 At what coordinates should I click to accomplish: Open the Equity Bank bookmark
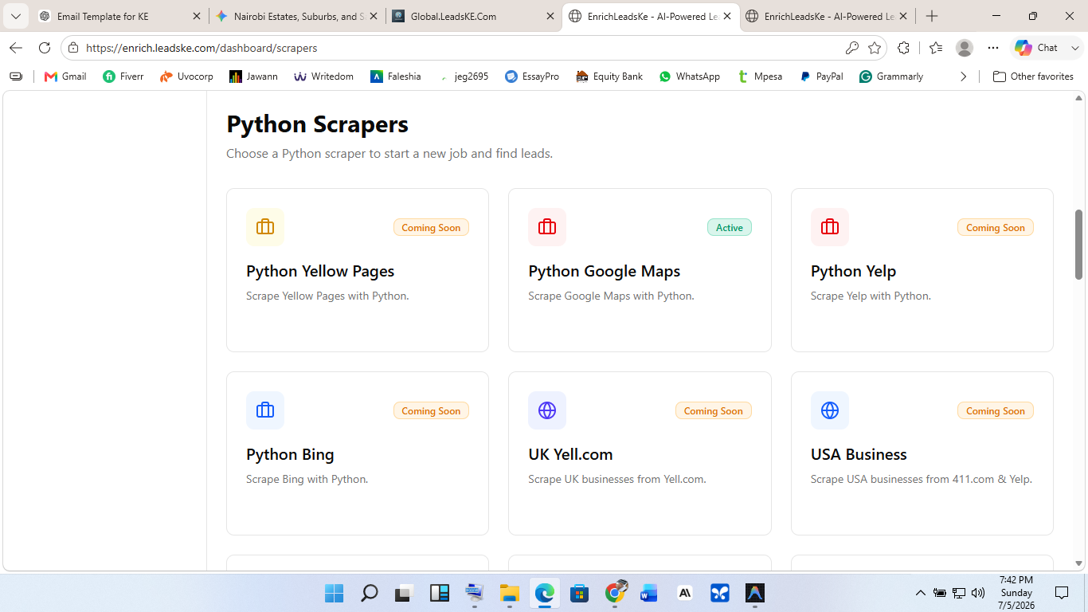pos(608,76)
